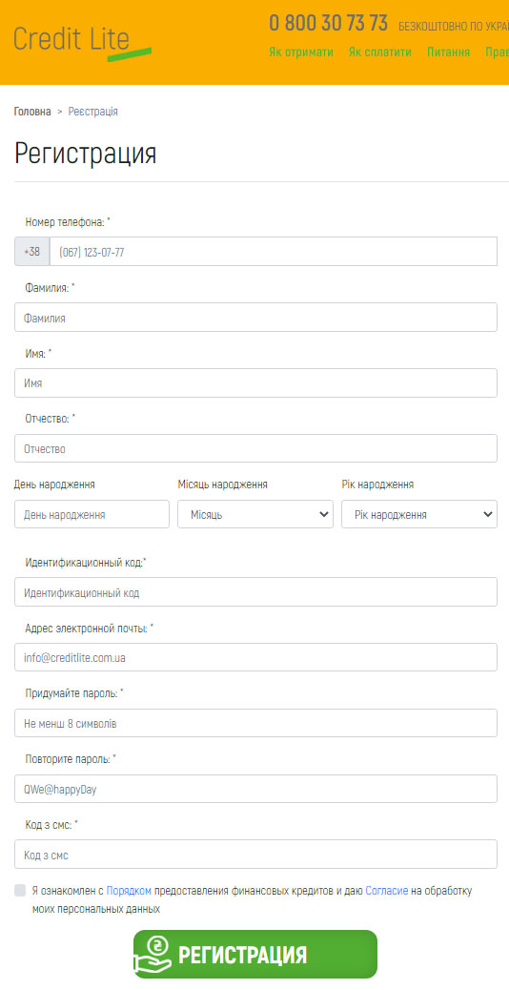Focus the phone number input field
This screenshot has height=990, width=509.
tap(274, 251)
